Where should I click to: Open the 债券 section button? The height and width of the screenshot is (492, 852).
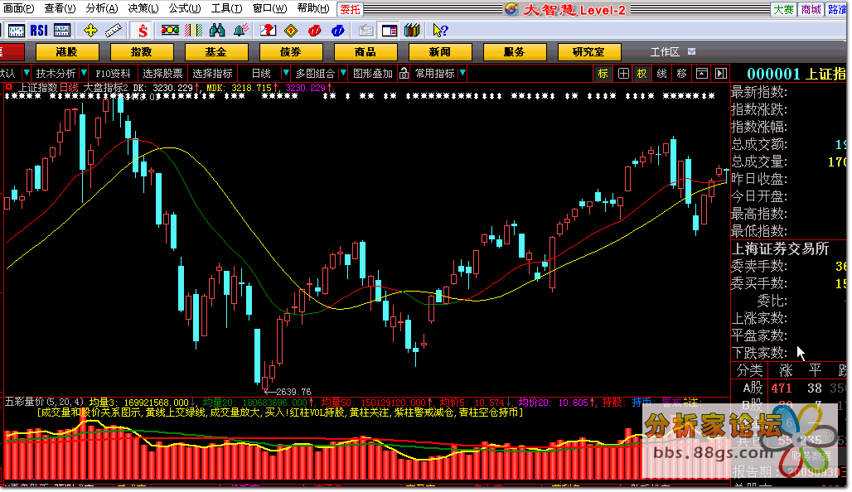point(291,52)
